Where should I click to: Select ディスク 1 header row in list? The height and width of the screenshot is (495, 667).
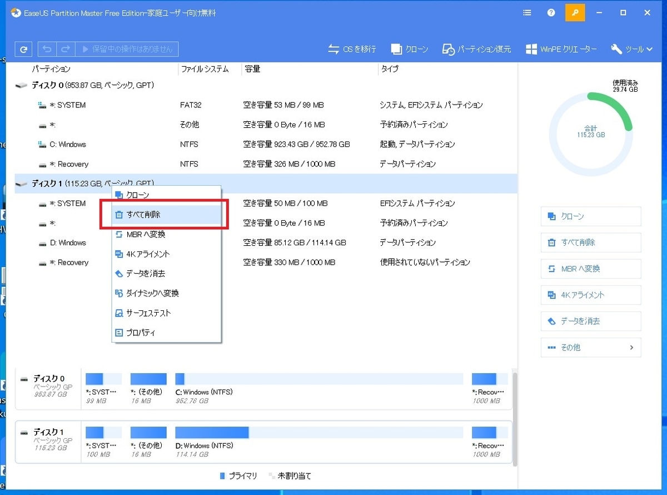click(x=266, y=184)
